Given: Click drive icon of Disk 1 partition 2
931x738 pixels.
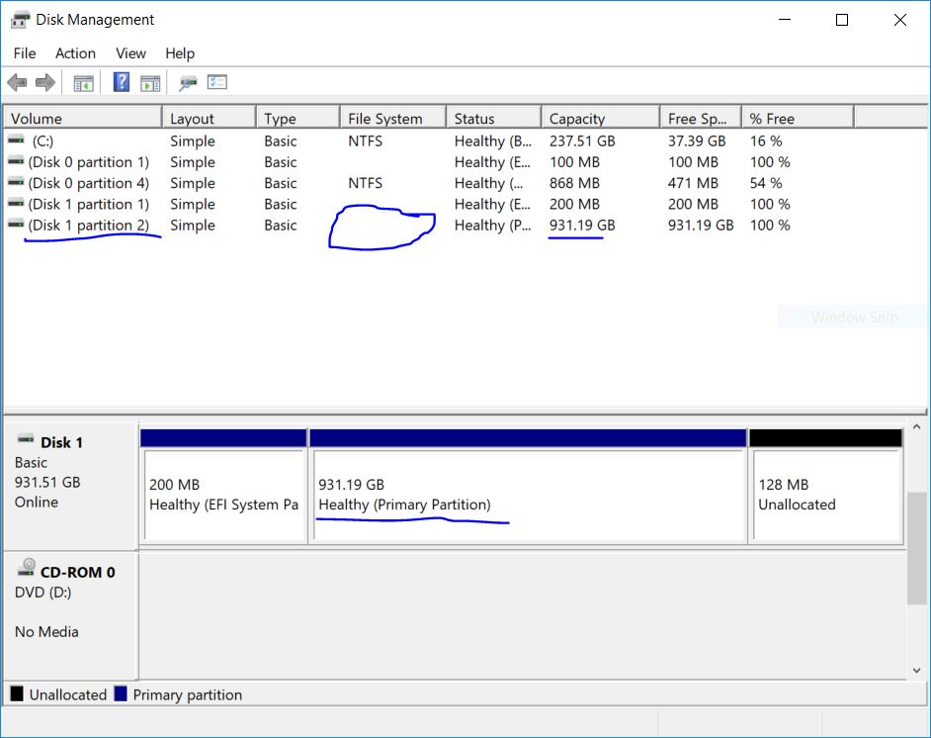Looking at the screenshot, I should coord(17,224).
